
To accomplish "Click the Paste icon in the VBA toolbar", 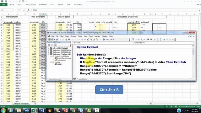I will (66, 40).
